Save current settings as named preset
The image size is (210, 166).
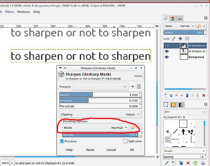click(133, 87)
